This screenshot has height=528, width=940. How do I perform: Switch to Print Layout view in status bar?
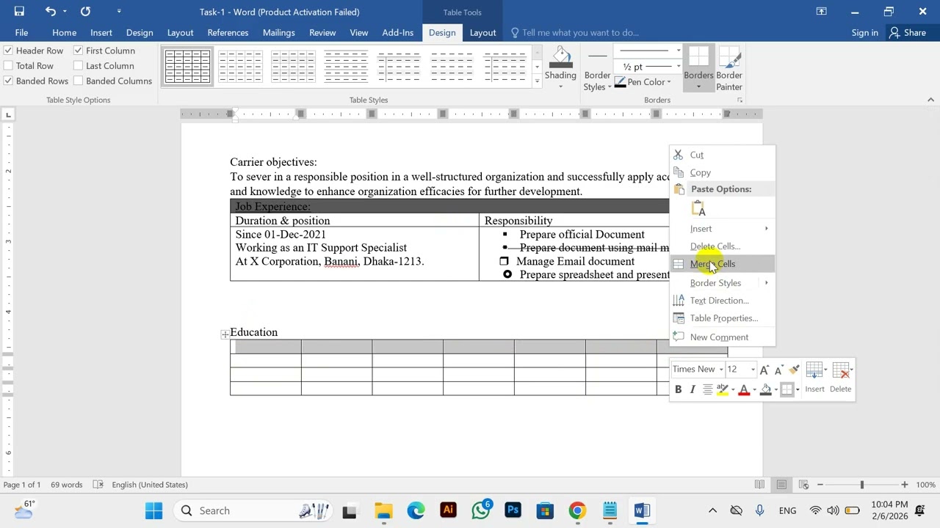(x=781, y=485)
